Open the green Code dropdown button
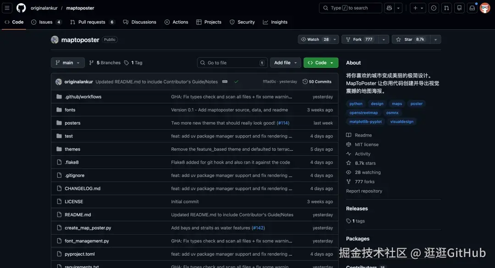This screenshot has height=268, width=495. click(321, 63)
